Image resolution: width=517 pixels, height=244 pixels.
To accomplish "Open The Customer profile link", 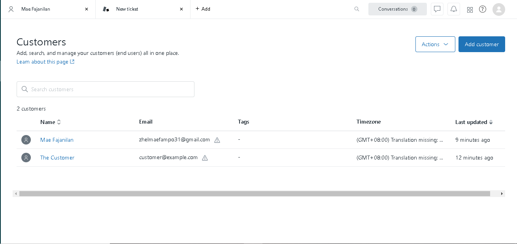I will [x=57, y=158].
